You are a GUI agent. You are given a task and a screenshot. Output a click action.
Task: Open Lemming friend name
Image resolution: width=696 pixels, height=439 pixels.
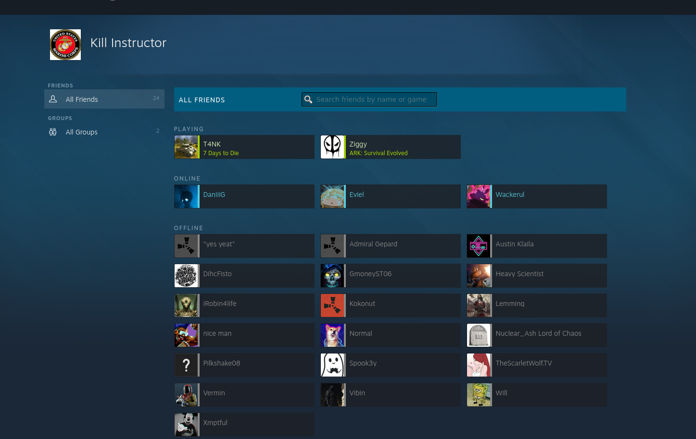click(x=510, y=304)
